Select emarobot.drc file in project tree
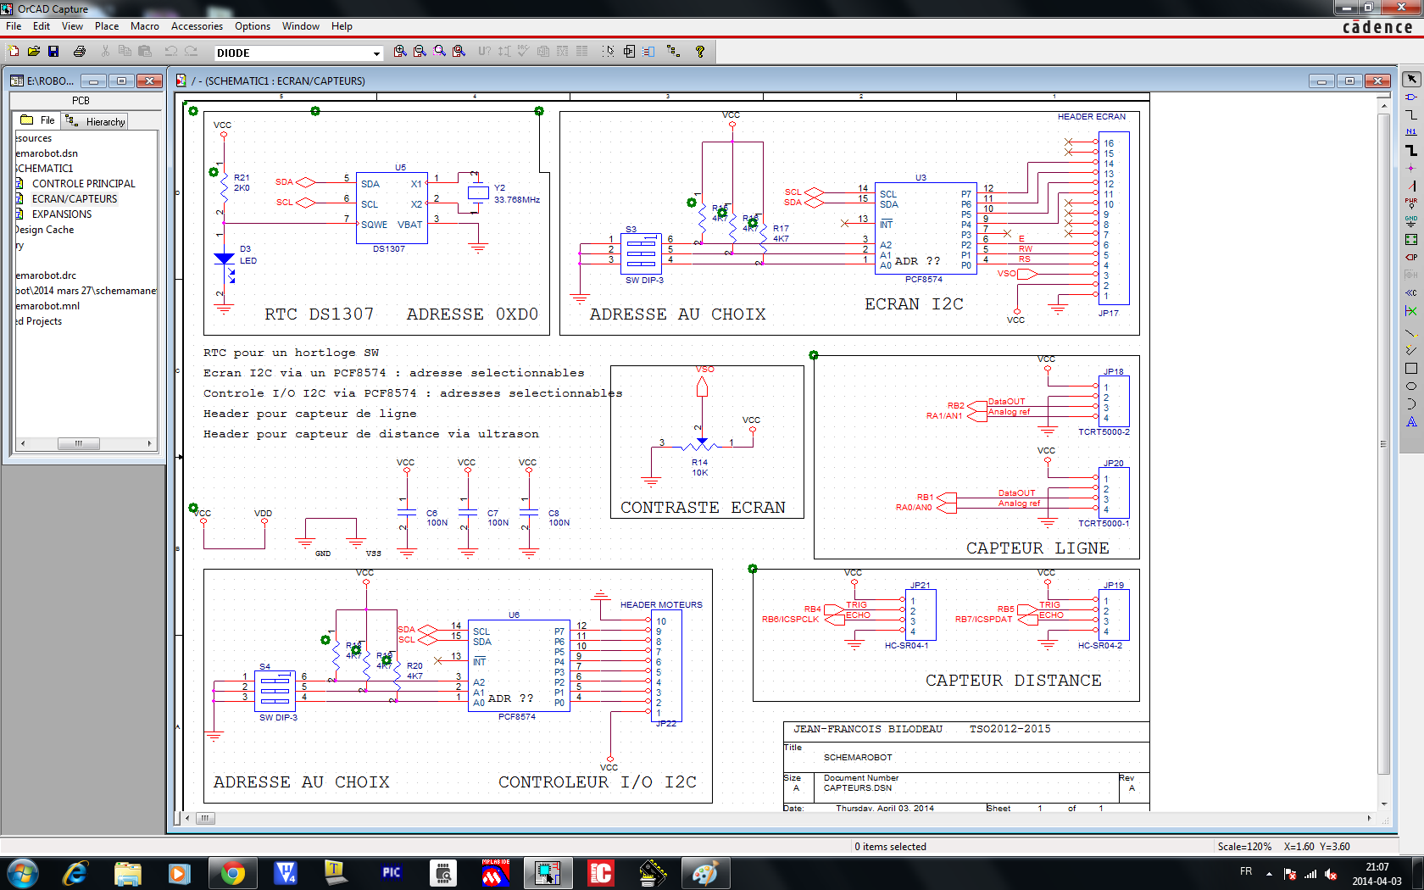This screenshot has height=890, width=1424. pyautogui.click(x=46, y=275)
